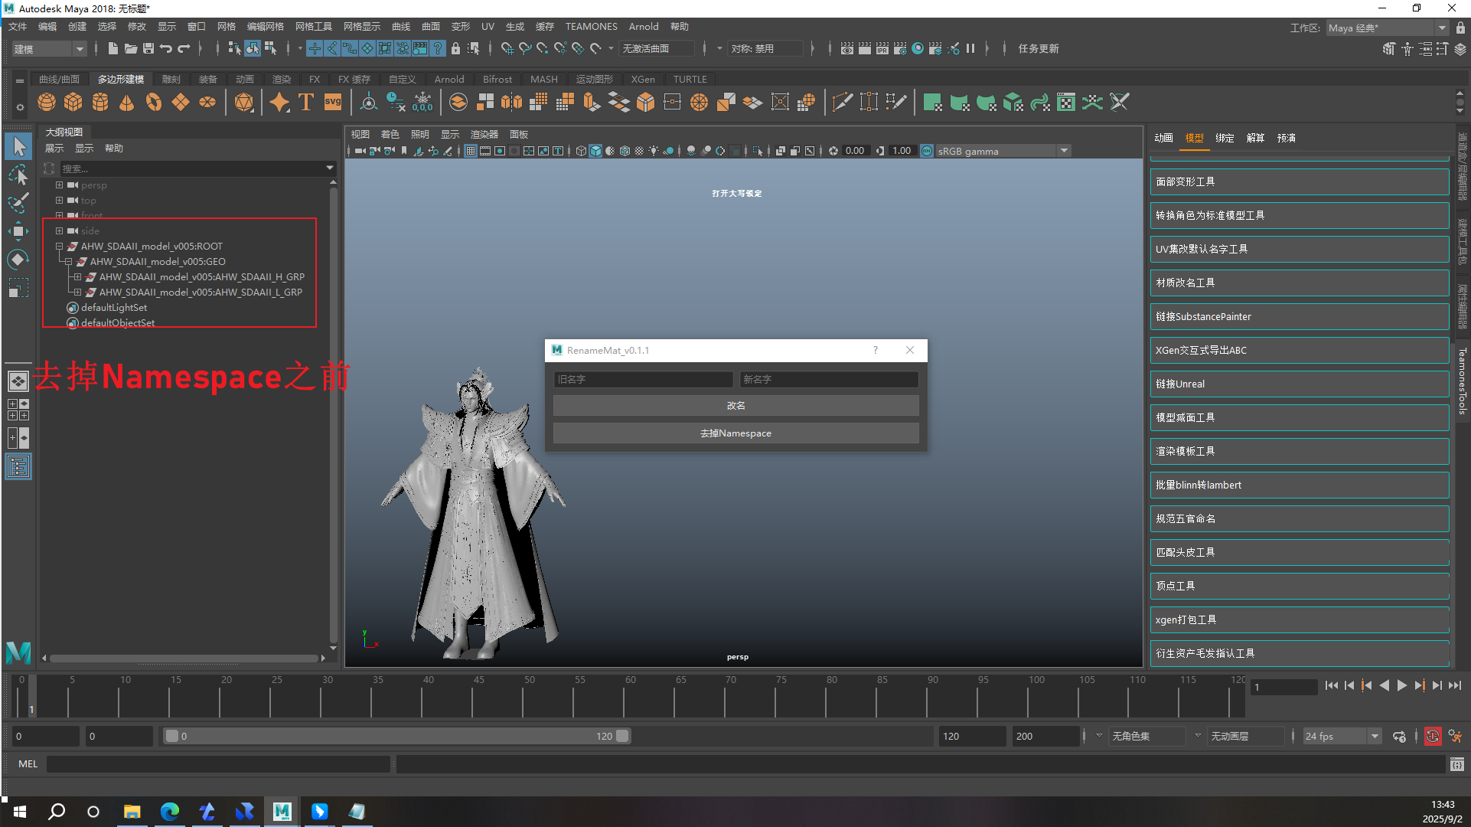
Task: Click the 旧名字 input field in dialog
Action: pyautogui.click(x=642, y=379)
